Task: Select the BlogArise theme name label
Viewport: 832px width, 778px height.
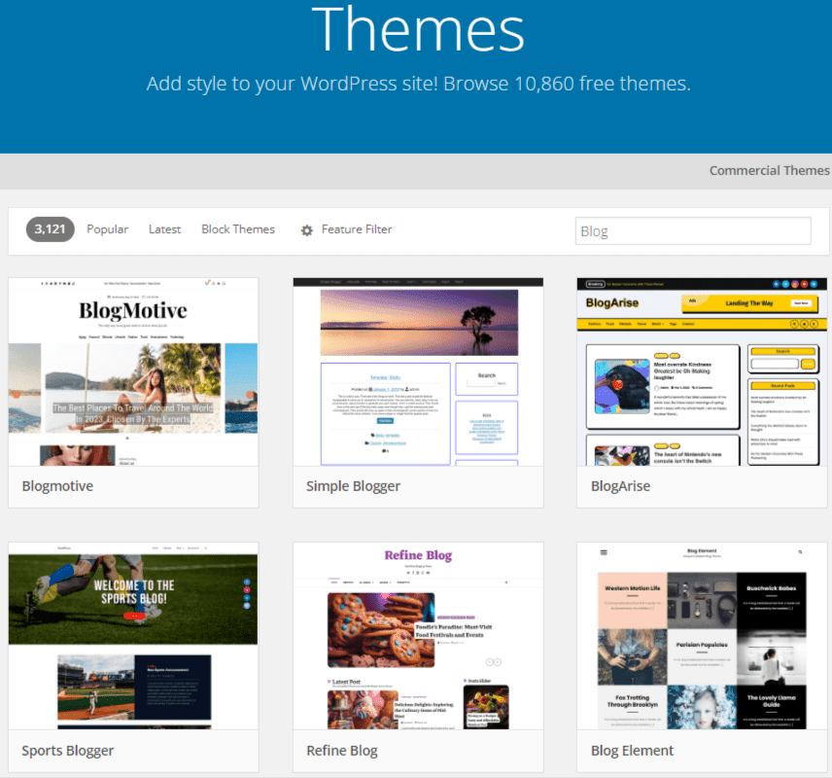Action: (620, 486)
